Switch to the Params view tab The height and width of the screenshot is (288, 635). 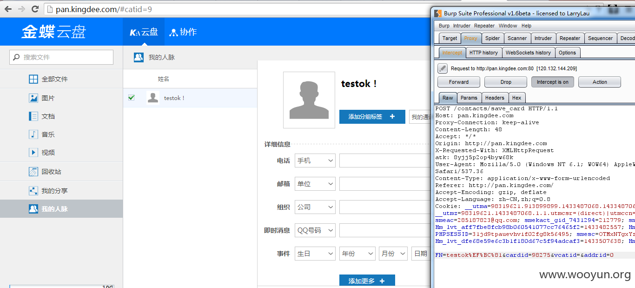pyautogui.click(x=469, y=98)
